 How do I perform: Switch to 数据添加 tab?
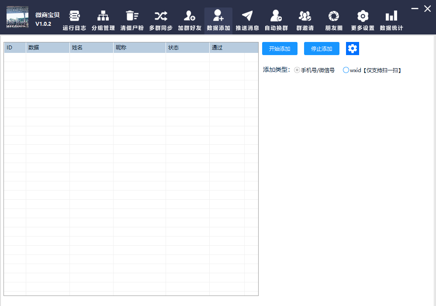[218, 21]
